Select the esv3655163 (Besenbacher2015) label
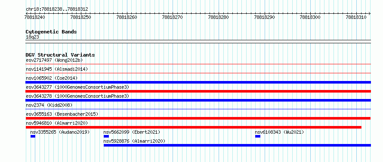 click(62, 114)
